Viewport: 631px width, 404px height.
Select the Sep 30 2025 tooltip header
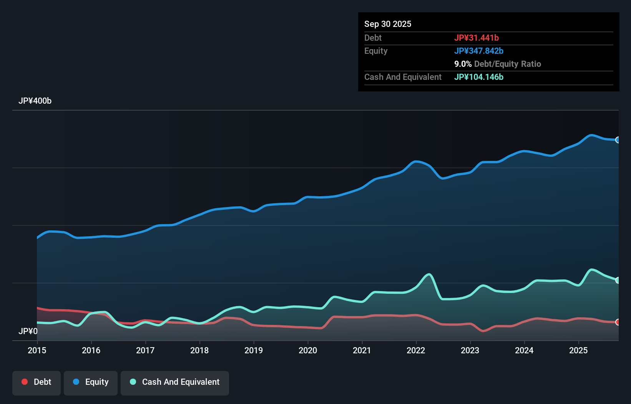[x=388, y=24]
